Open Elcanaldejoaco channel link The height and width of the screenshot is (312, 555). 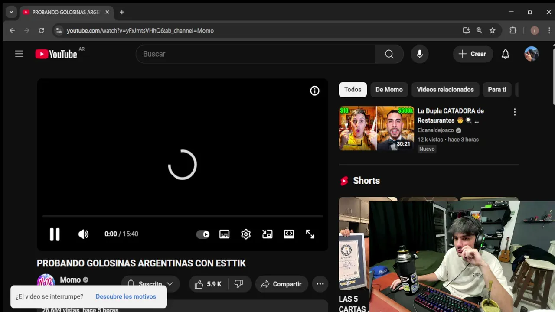pos(436,130)
